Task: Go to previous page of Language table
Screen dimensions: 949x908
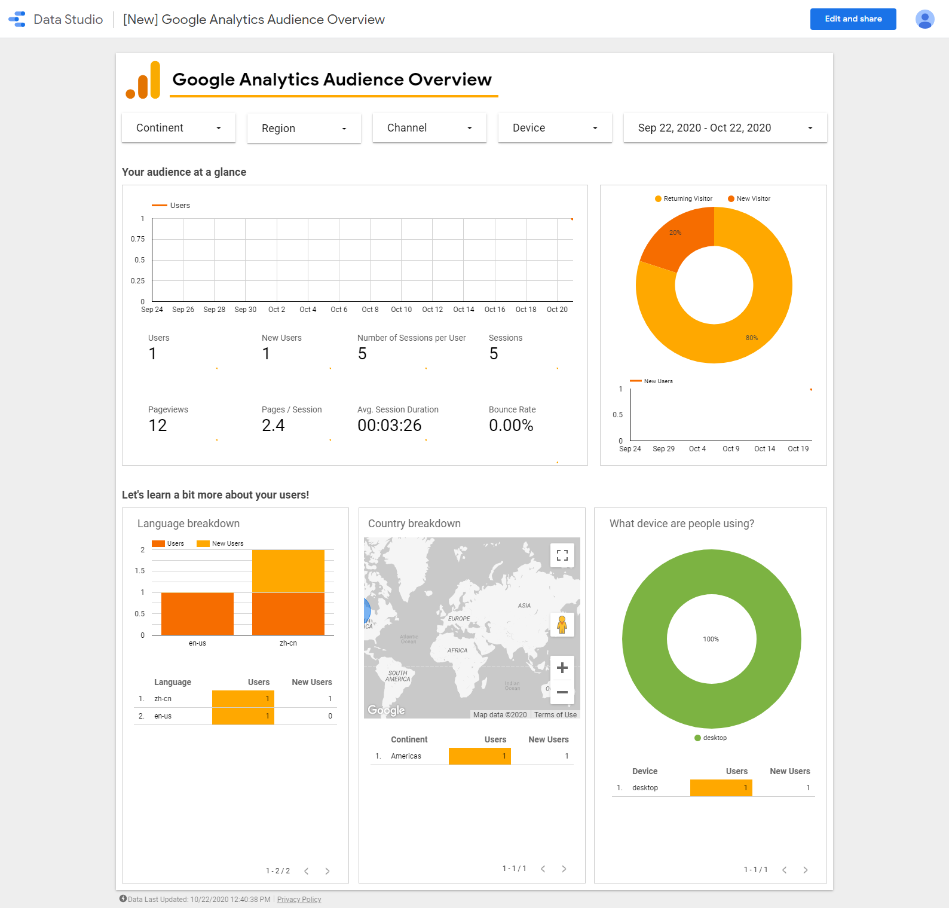Action: 307,871
